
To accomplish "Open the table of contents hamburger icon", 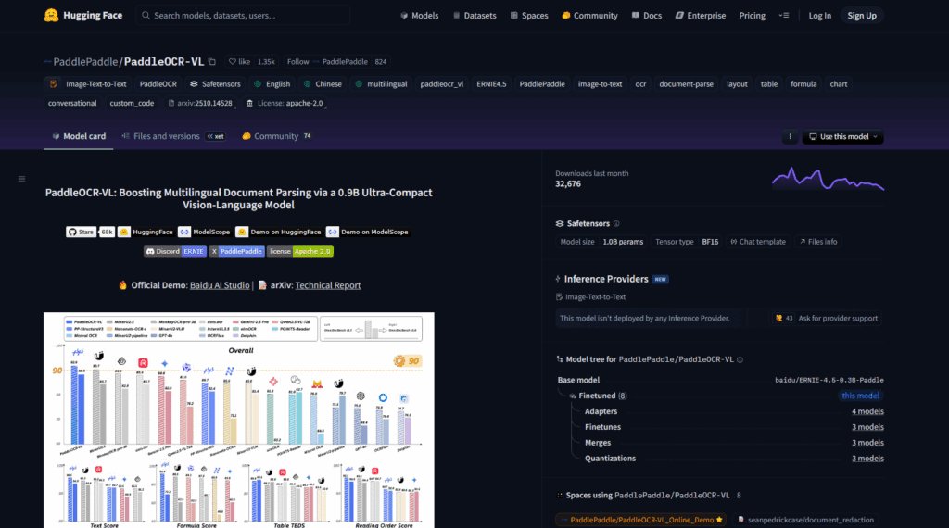I will point(22,179).
